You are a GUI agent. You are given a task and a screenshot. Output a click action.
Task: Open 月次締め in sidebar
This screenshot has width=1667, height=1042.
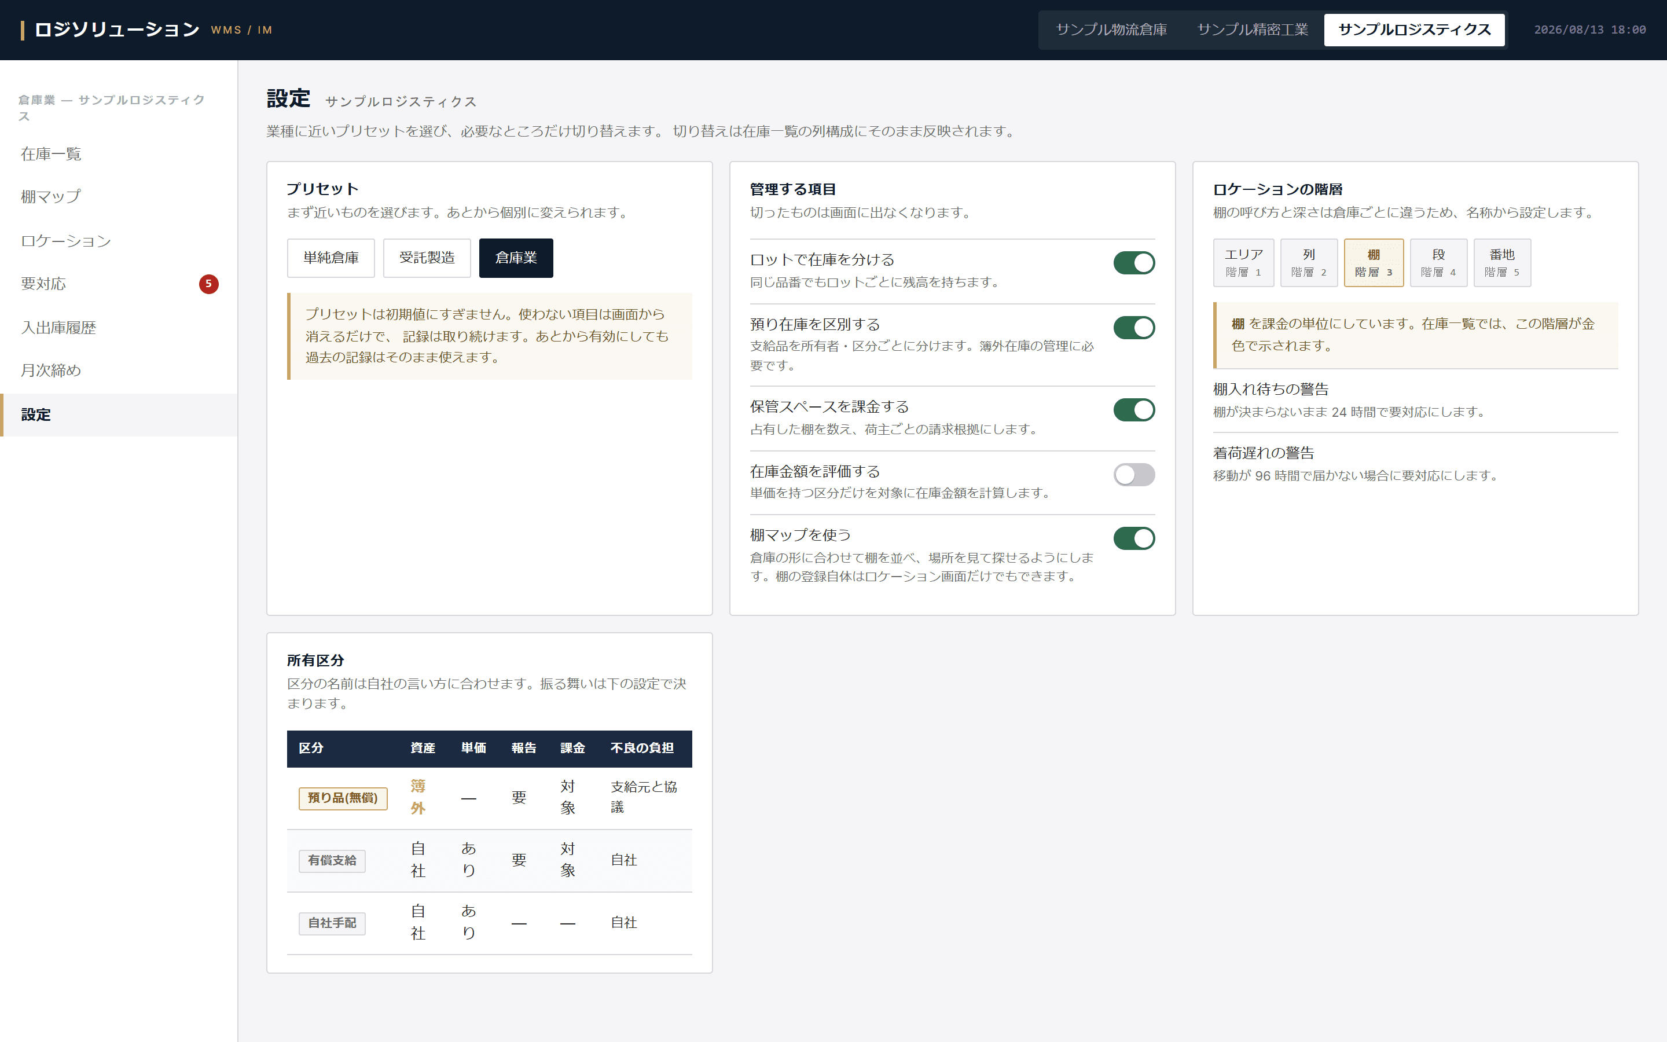(119, 370)
